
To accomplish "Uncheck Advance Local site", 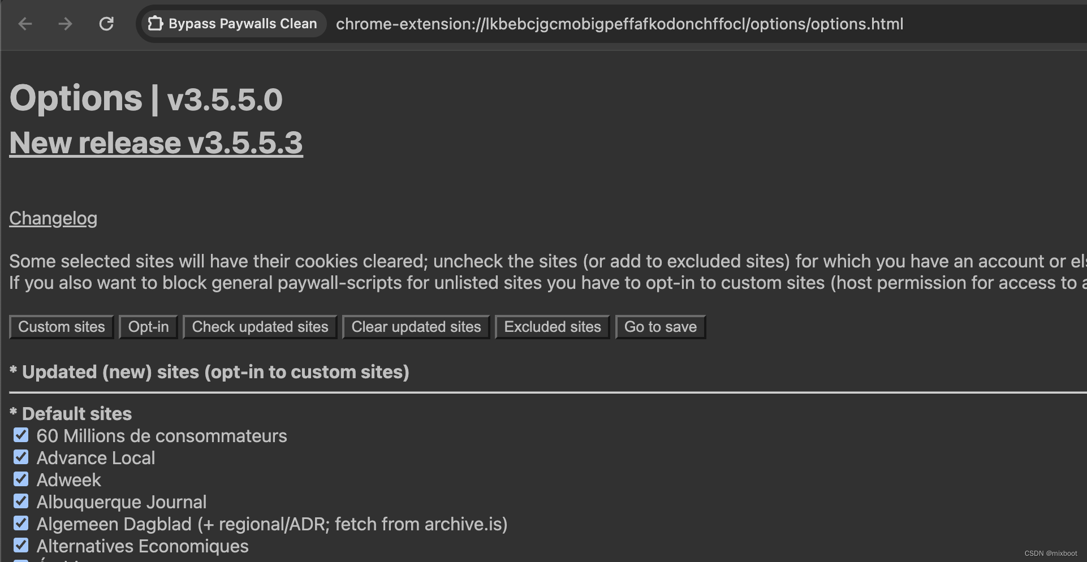I will click(x=21, y=457).
